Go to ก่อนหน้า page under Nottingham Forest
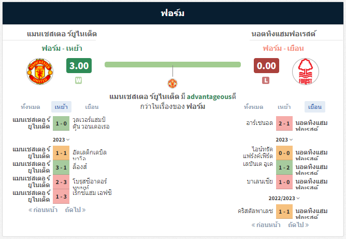346x239 pixels. click(x=266, y=225)
